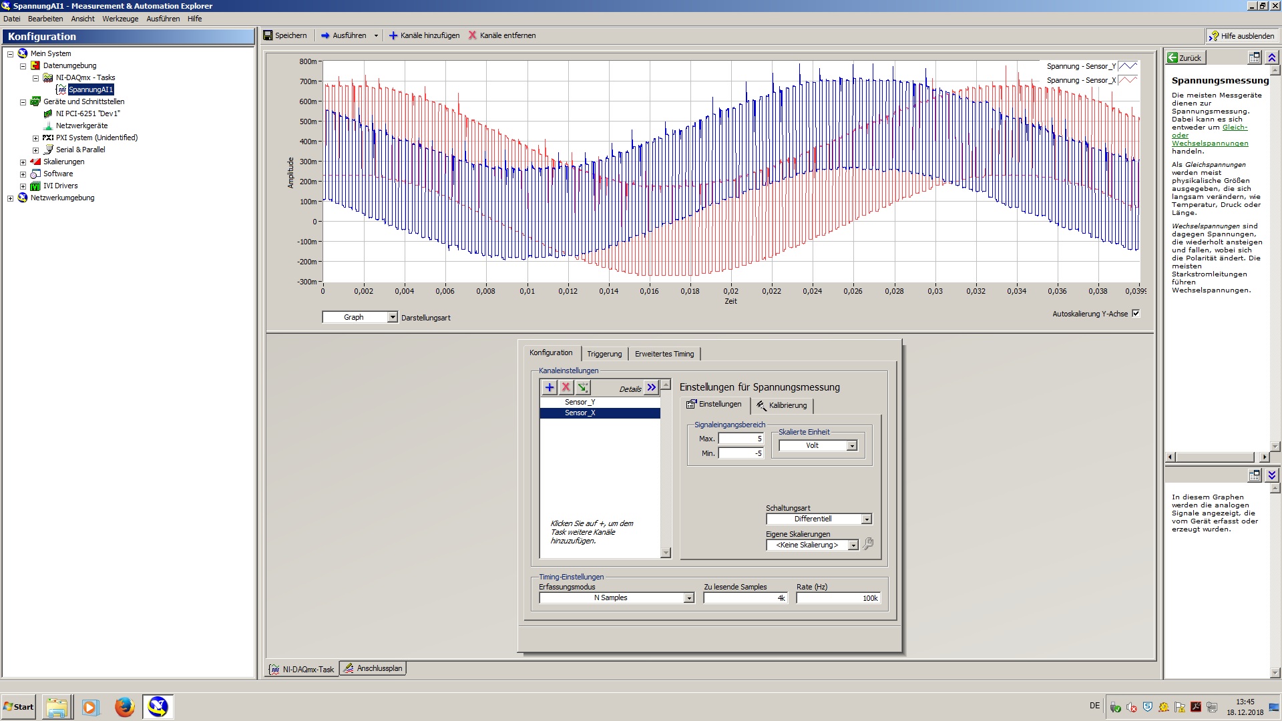Open the Schaltungsart Differentiell dropdown

tap(866, 519)
